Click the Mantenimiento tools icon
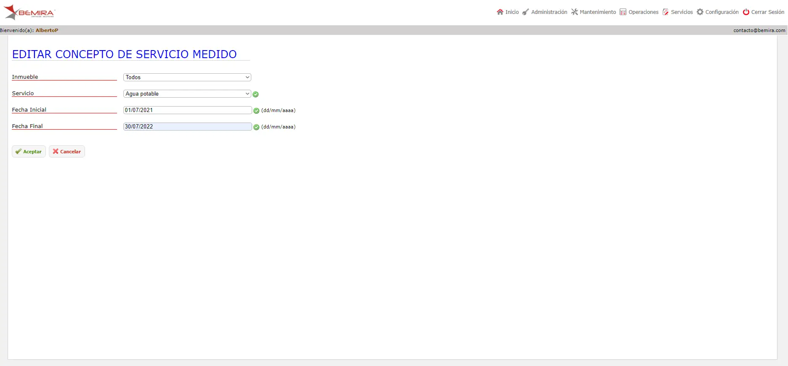 [575, 12]
